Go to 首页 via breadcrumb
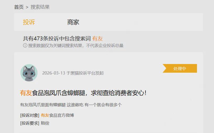 (19, 7)
